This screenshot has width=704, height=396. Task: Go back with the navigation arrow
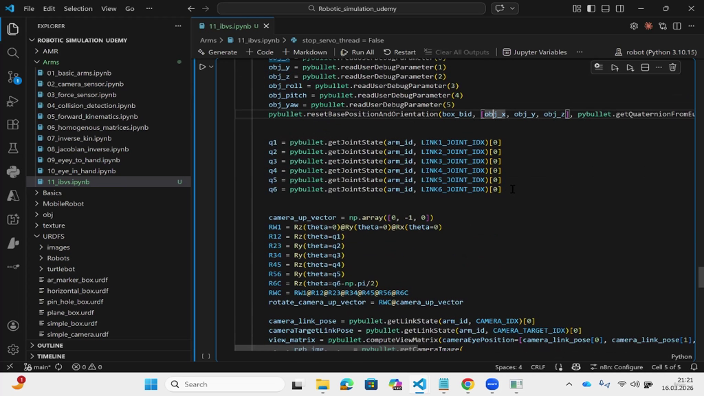(x=191, y=8)
